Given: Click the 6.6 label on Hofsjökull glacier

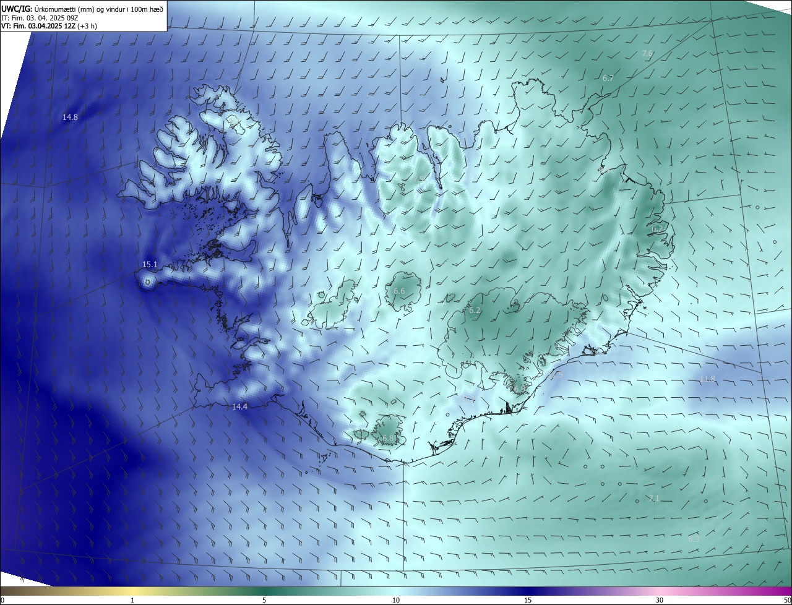Looking at the screenshot, I should [x=399, y=291].
